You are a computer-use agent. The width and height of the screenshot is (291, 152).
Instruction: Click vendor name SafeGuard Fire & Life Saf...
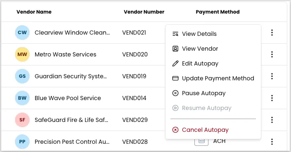coord(71,120)
